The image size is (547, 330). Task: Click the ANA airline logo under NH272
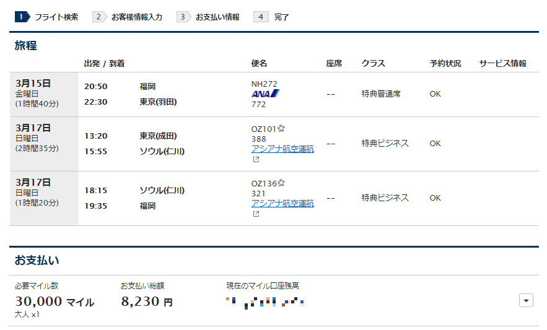265,93
